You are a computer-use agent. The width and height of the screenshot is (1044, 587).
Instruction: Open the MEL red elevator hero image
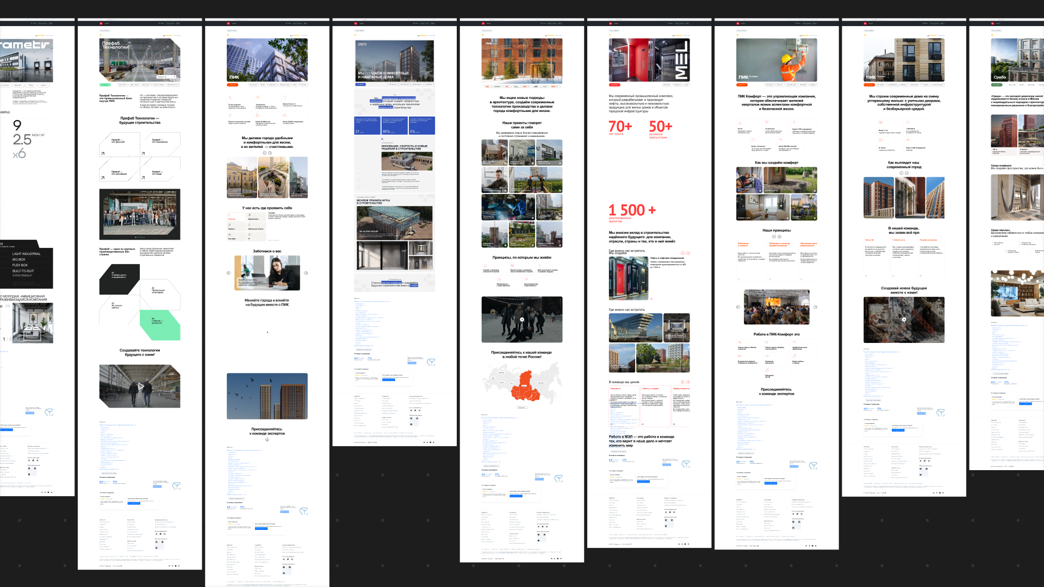649,60
